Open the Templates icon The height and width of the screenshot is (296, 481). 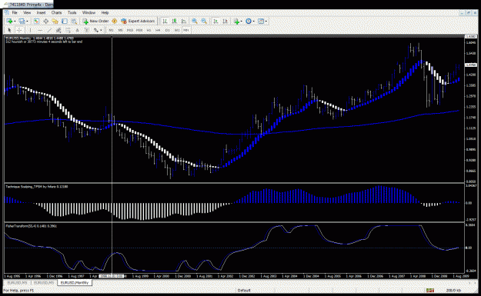tap(261, 22)
